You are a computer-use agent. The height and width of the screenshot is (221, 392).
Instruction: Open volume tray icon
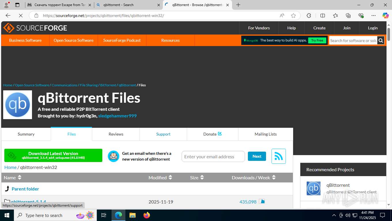[348, 215]
